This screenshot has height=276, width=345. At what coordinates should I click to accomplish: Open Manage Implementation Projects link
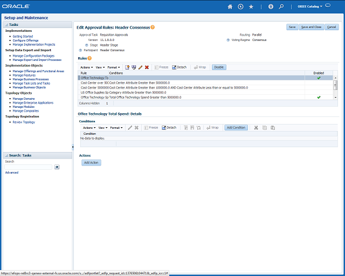(34, 44)
